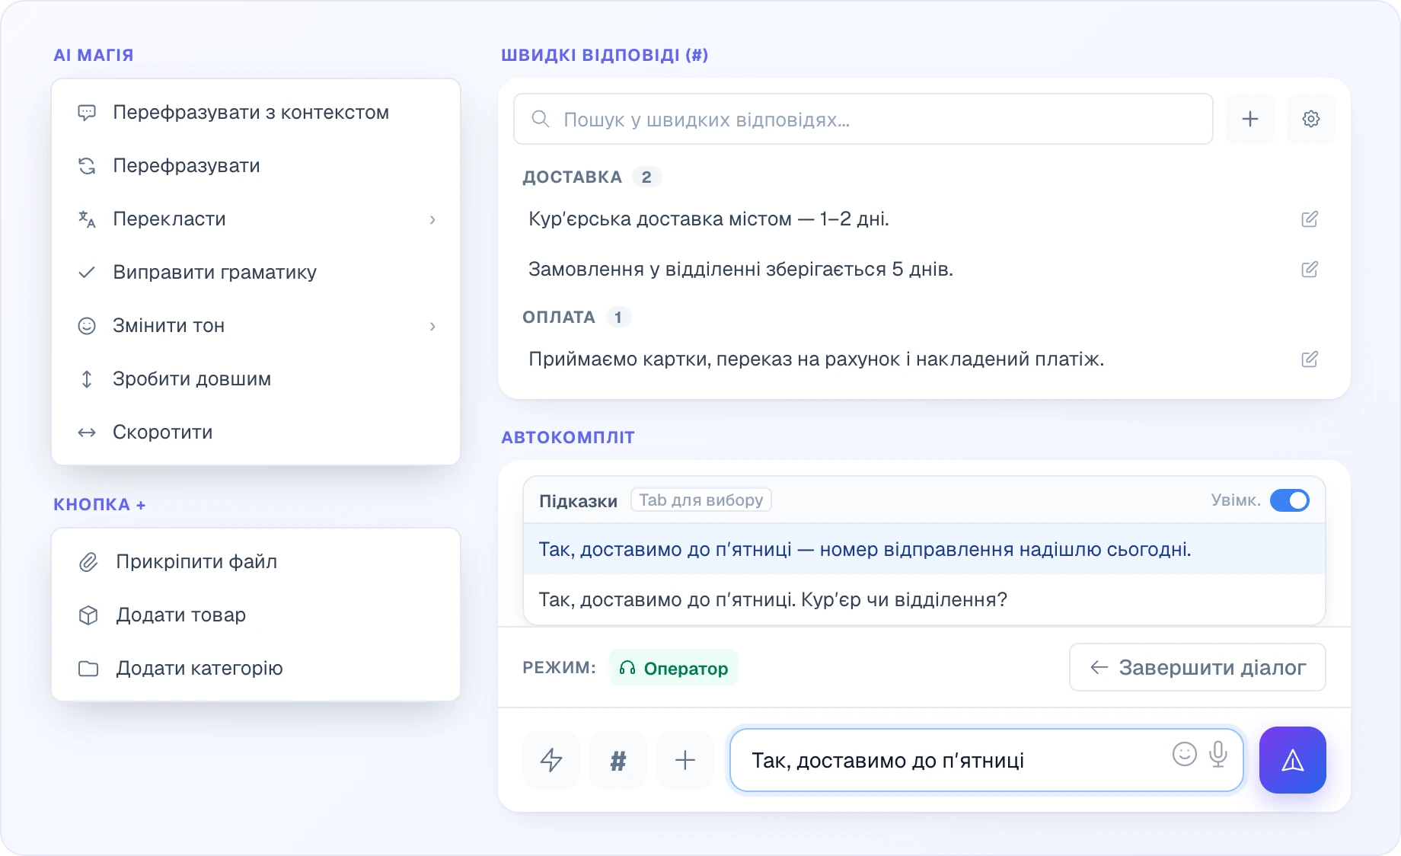This screenshot has width=1401, height=856.
Task: Add a new quick reply with plus button
Action: [1250, 119]
